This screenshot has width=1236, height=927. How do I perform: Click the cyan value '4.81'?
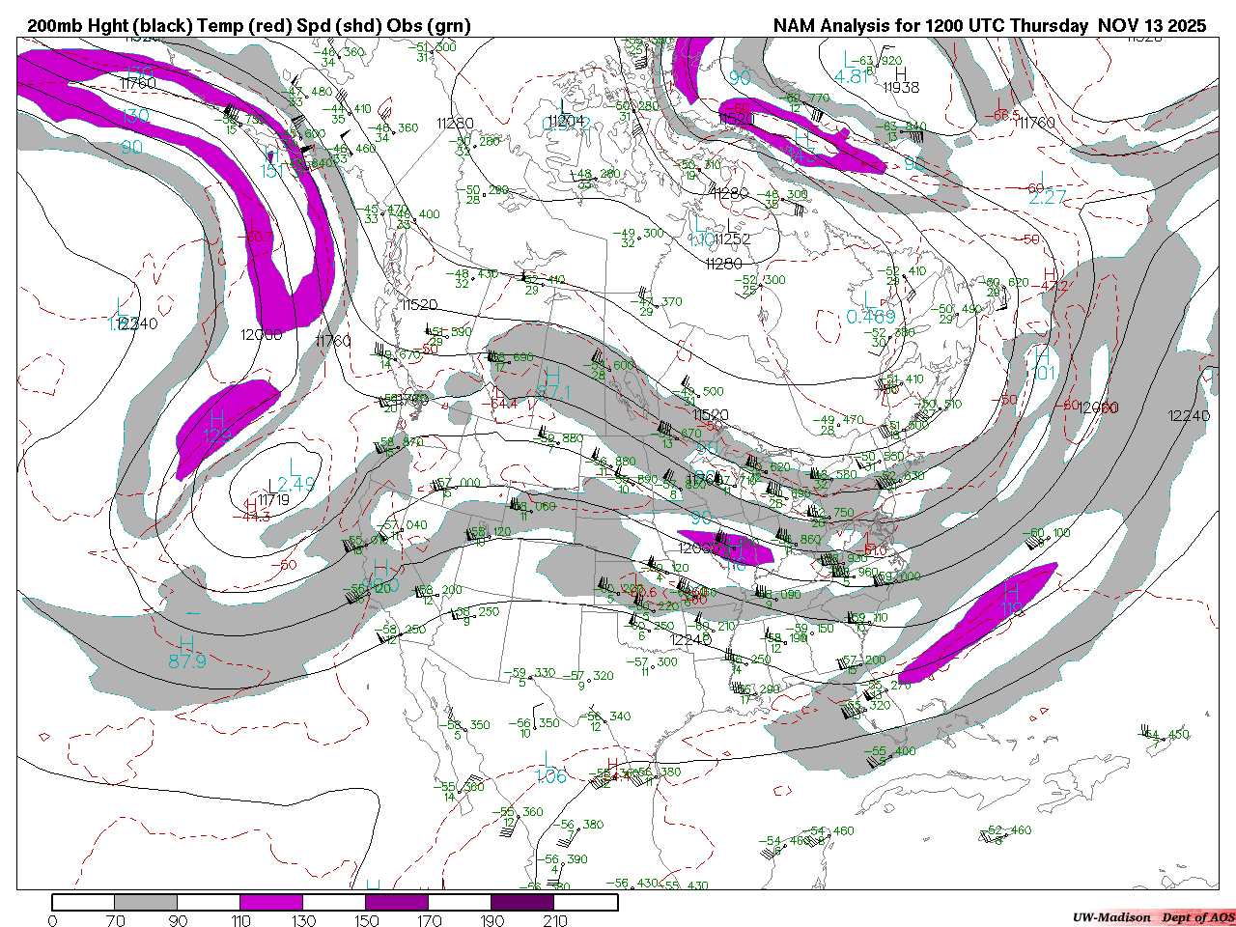(x=852, y=76)
